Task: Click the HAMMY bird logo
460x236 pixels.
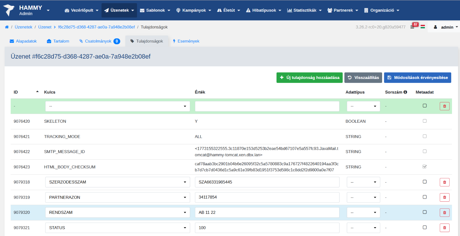Action: pyautogui.click(x=9, y=10)
